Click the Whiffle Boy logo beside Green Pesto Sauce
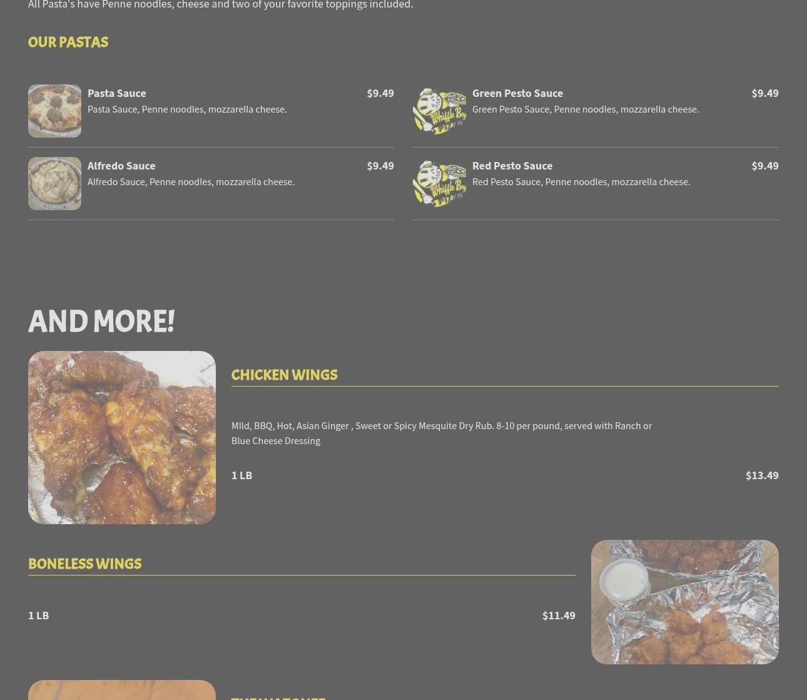Screen dimensions: 807x700 (x=439, y=111)
